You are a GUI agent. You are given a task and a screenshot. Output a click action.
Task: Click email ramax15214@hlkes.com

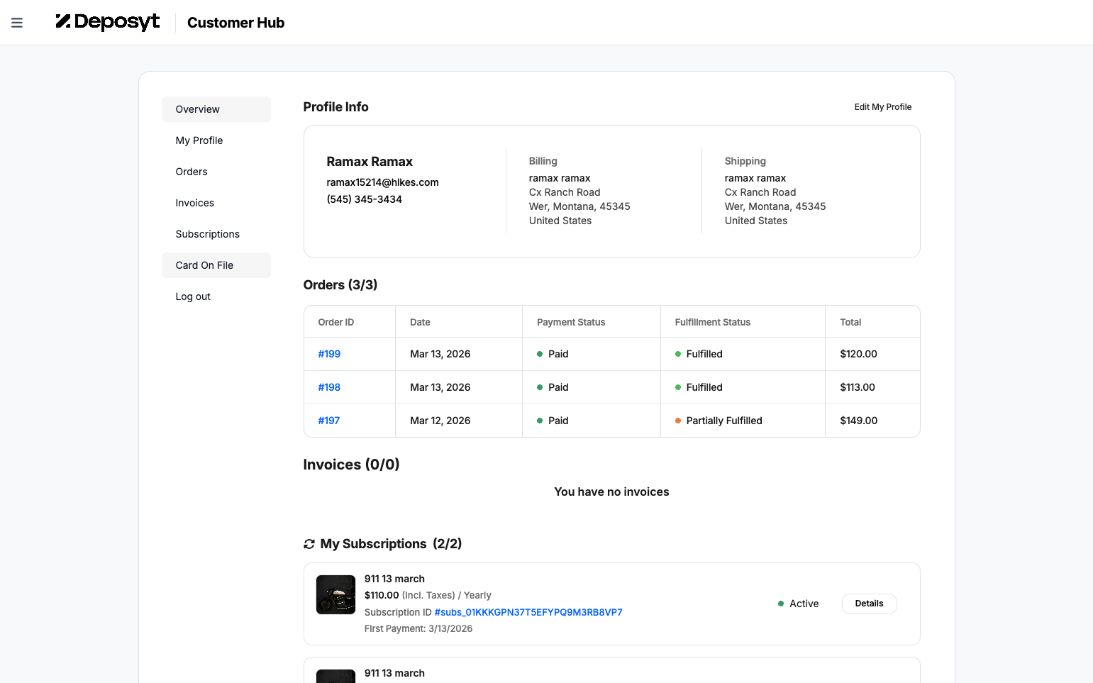tap(382, 182)
